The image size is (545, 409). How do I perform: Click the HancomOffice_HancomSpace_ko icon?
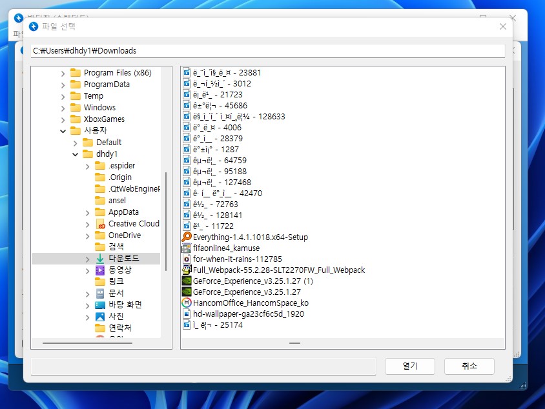(x=187, y=303)
